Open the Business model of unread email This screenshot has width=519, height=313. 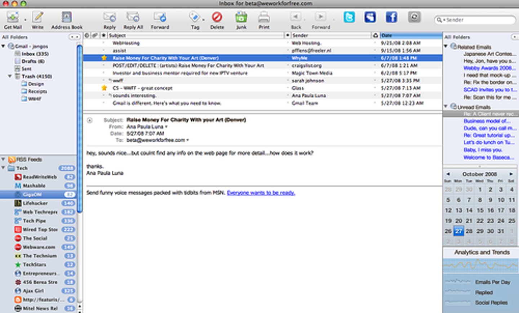point(487,121)
